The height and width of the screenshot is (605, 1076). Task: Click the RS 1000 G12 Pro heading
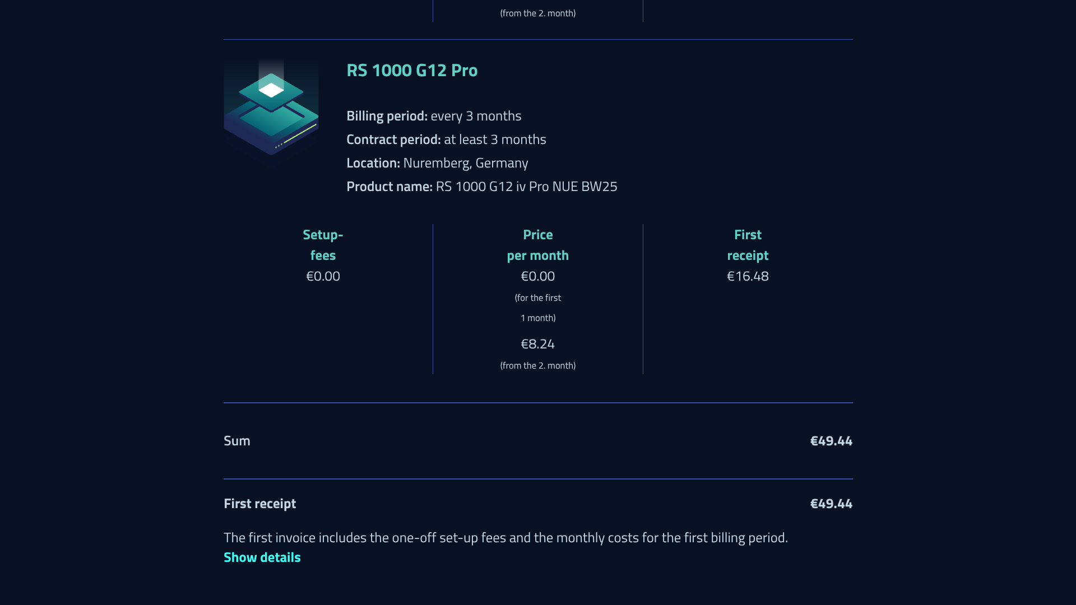click(412, 70)
